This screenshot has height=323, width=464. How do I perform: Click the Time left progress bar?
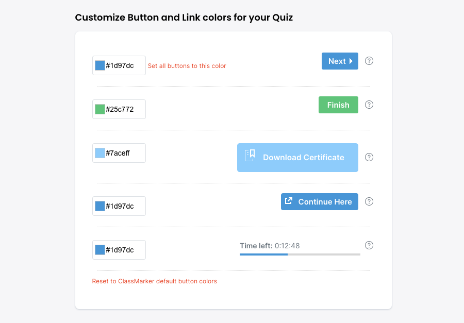(x=300, y=254)
